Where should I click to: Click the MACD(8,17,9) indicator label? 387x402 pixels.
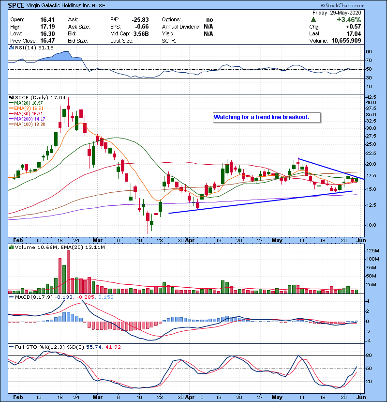[x=34, y=297]
